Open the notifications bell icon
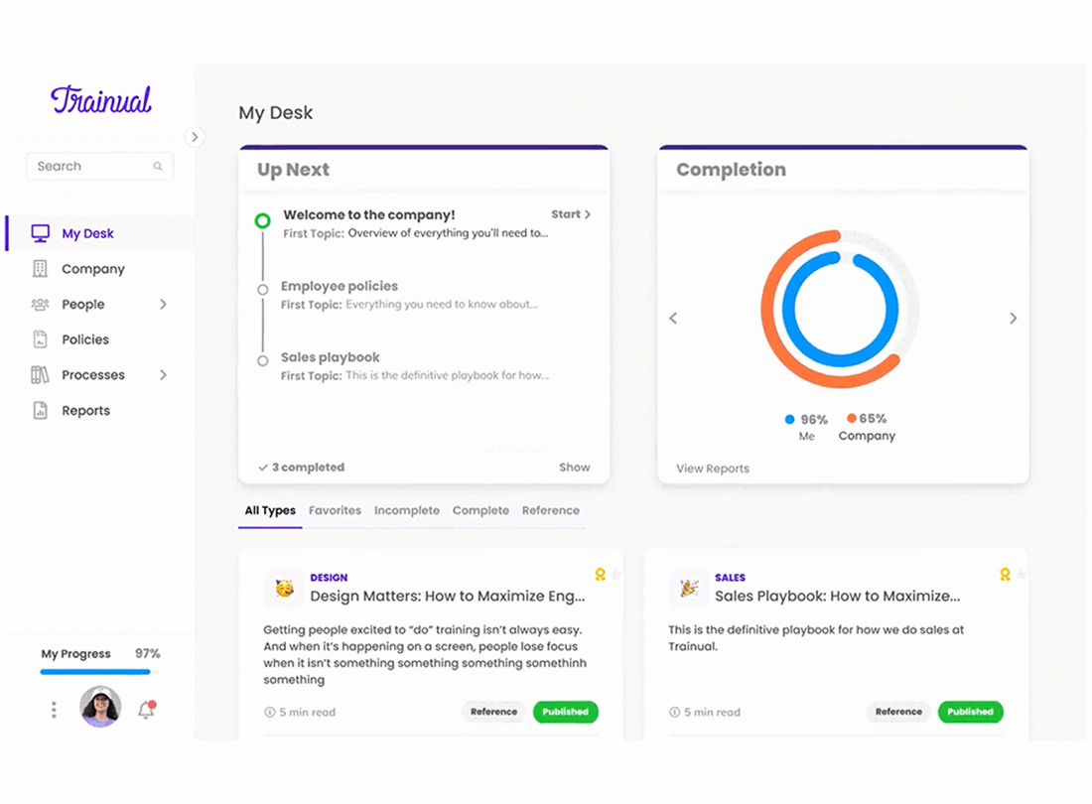 (x=146, y=710)
